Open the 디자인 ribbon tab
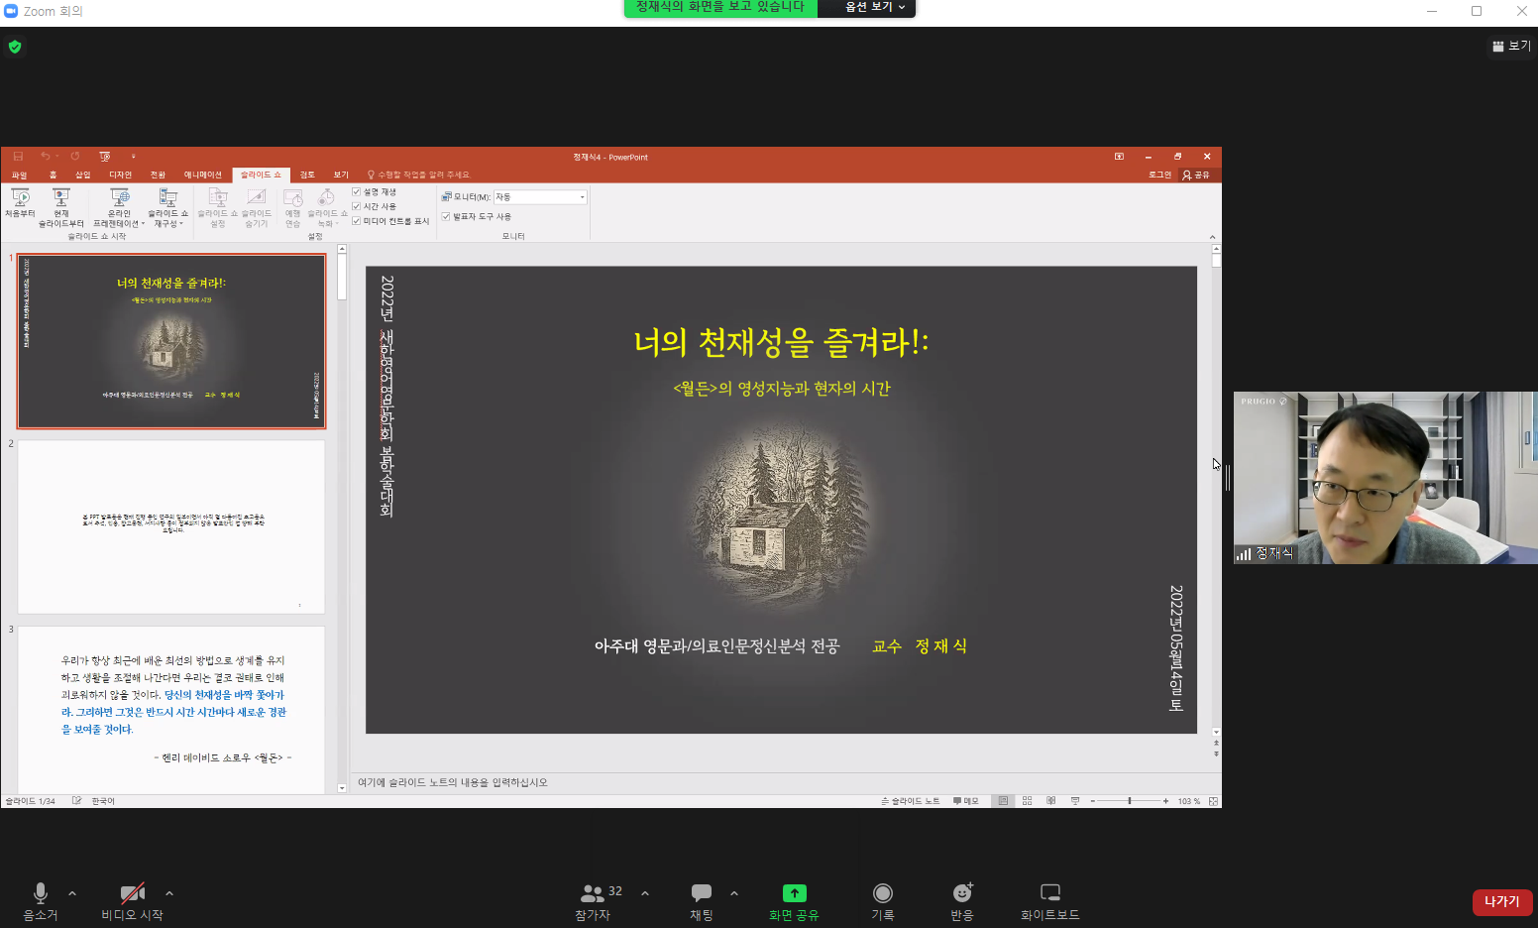Screen dimensions: 1538x928 pyautogui.click(x=120, y=174)
